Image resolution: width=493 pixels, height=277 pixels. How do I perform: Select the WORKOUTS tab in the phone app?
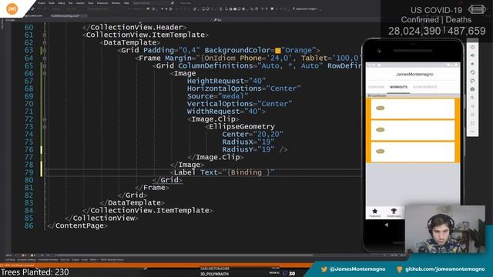pyautogui.click(x=398, y=87)
